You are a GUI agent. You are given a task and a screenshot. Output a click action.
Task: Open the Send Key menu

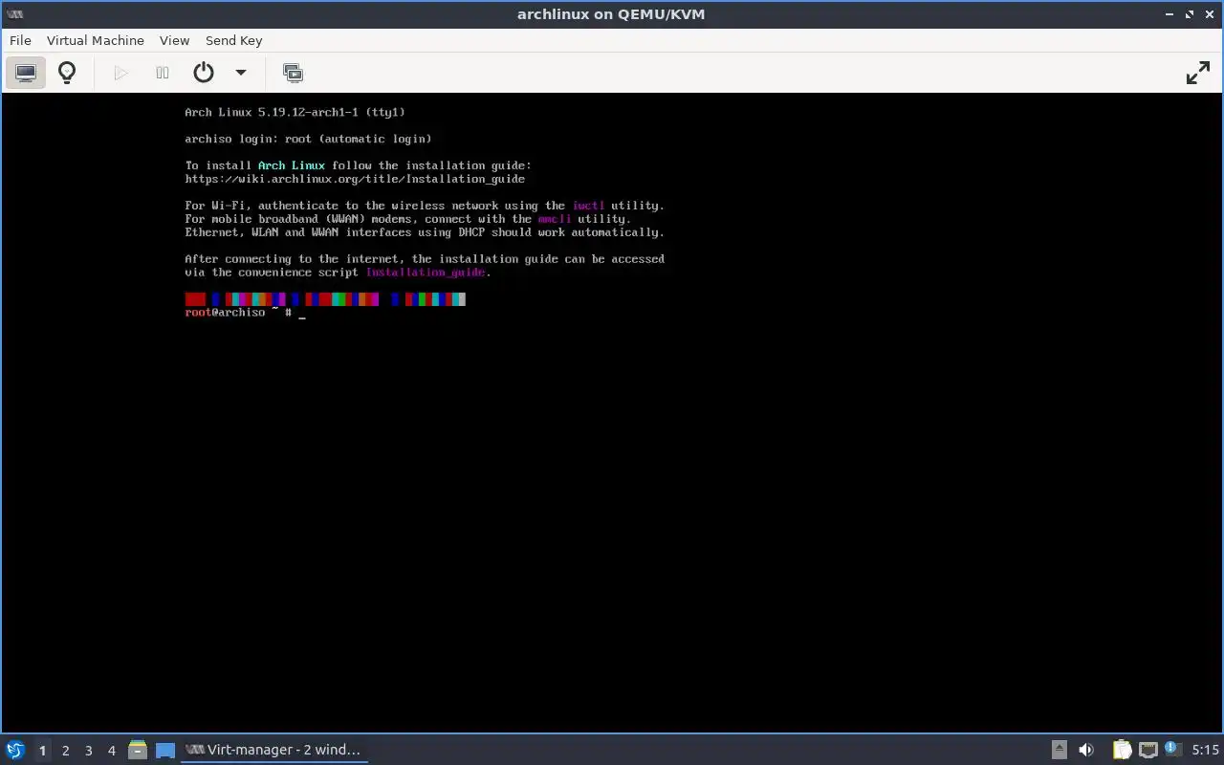click(x=233, y=40)
